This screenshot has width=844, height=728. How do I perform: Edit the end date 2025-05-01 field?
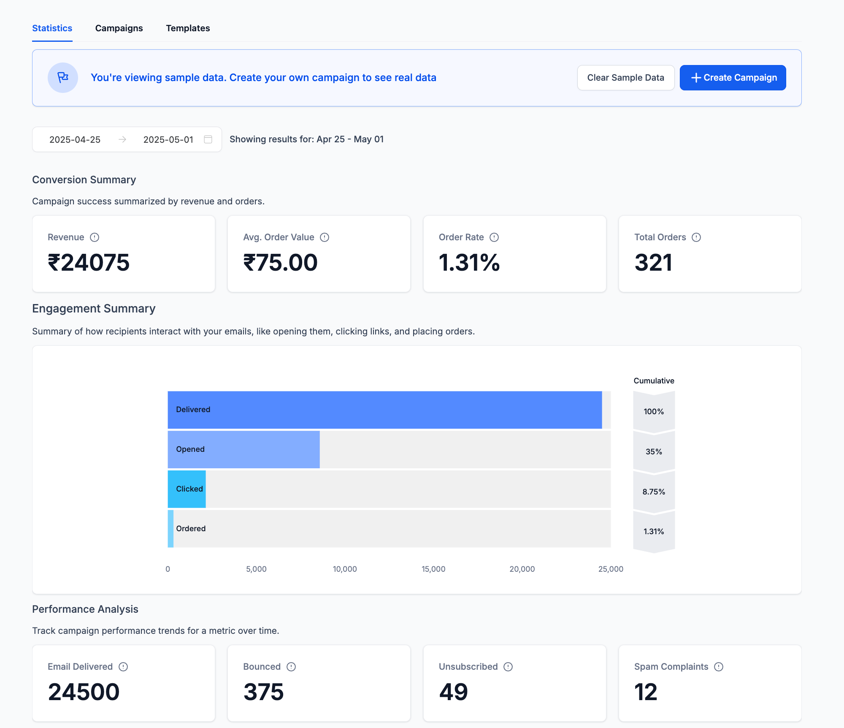[168, 140]
